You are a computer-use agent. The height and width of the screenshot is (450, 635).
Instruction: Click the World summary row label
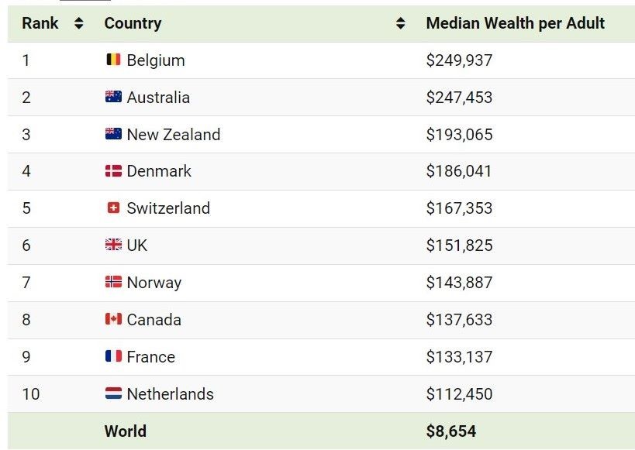coord(126,431)
